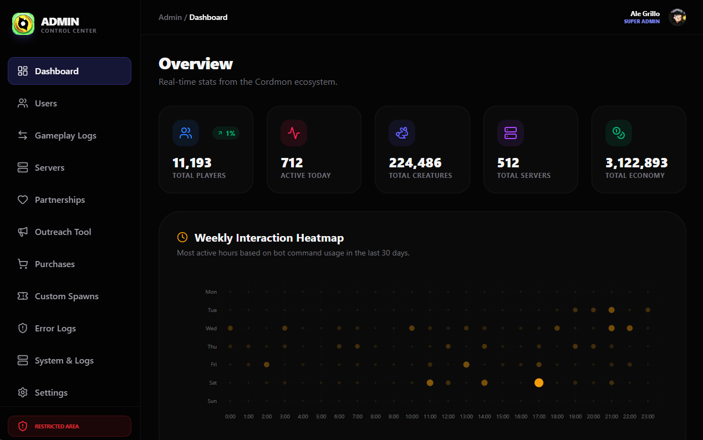Click the Total Economy coins icon
The image size is (703, 440).
coord(618,133)
